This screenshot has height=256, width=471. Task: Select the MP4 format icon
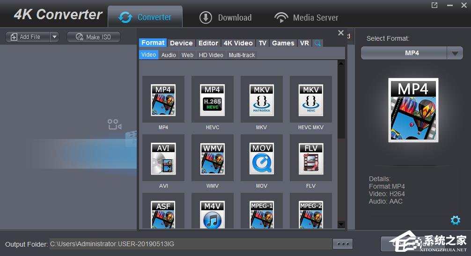(x=163, y=100)
